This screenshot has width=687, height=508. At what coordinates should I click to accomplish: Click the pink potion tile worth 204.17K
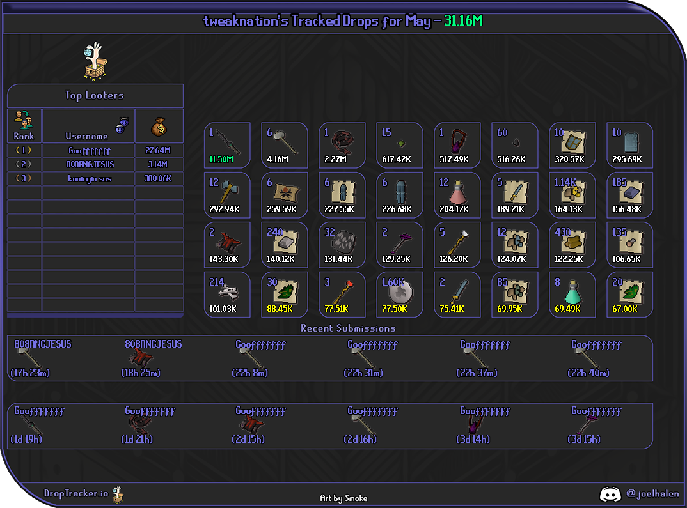[457, 195]
